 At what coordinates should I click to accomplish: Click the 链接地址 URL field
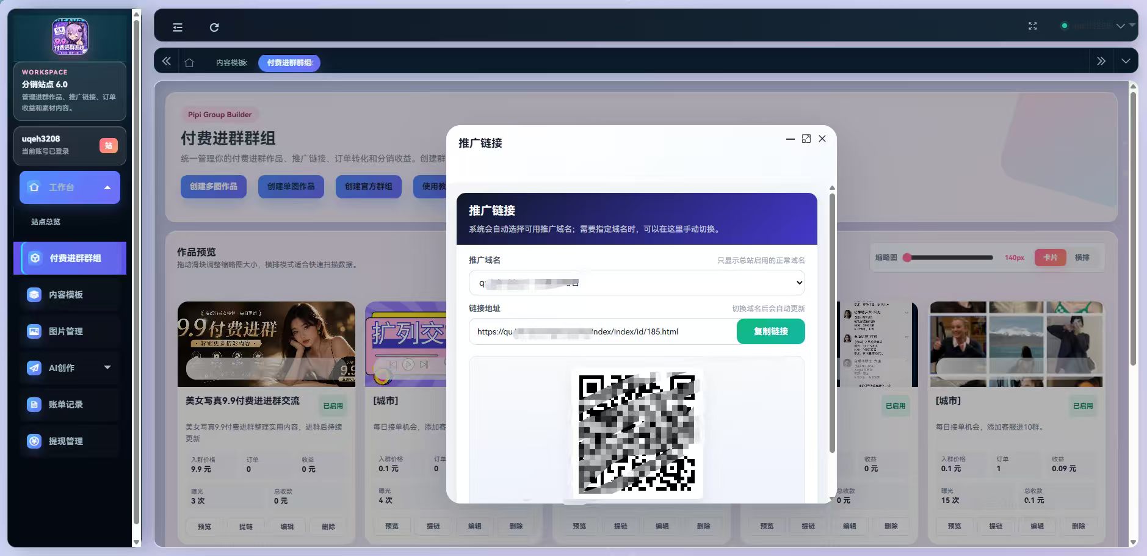602,331
